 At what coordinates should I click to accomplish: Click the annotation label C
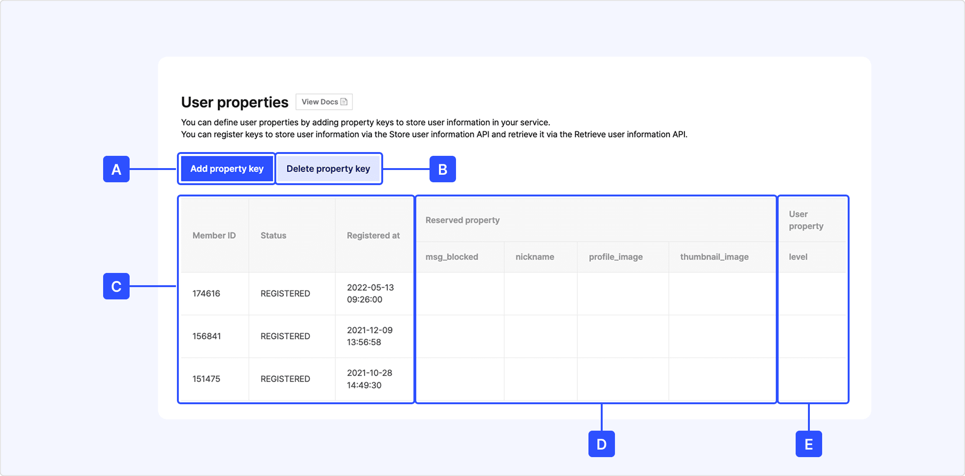coord(116,286)
